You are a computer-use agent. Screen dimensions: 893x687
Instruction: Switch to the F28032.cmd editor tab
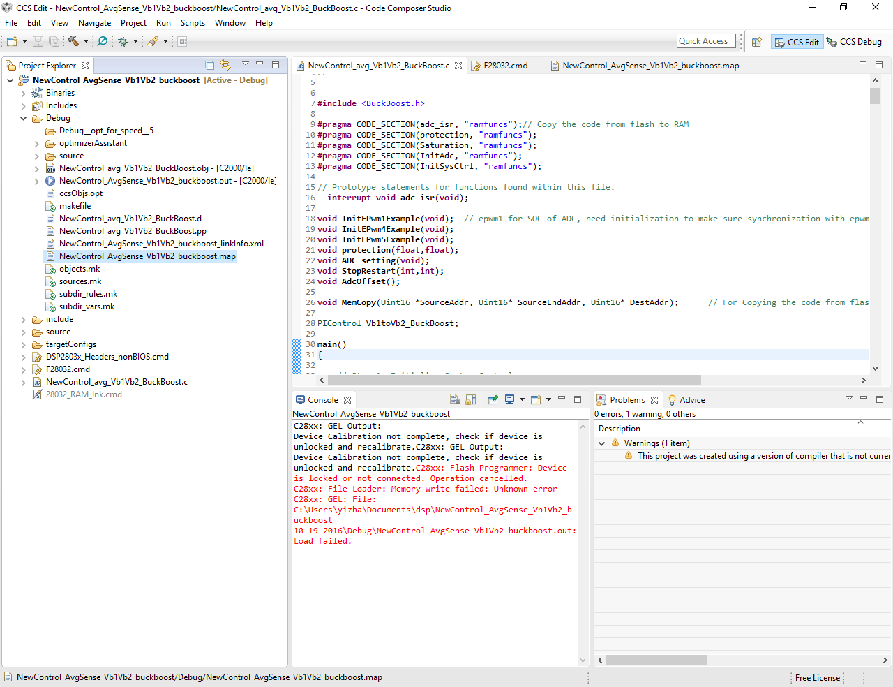coord(505,66)
